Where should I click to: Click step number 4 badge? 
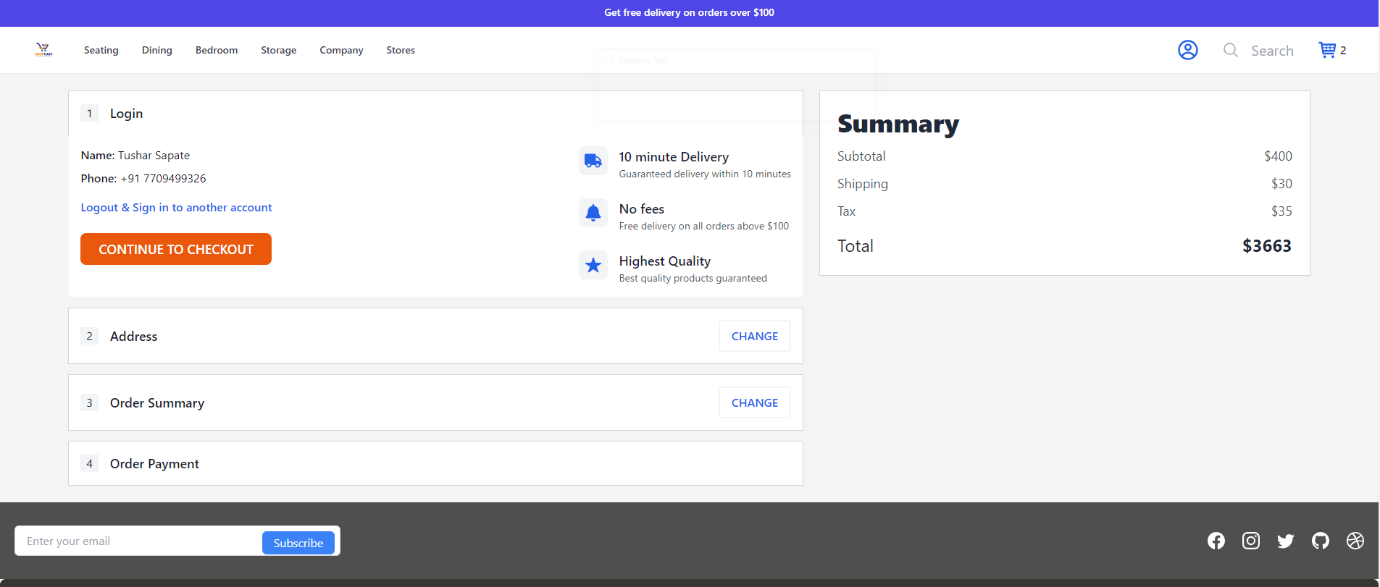89,463
